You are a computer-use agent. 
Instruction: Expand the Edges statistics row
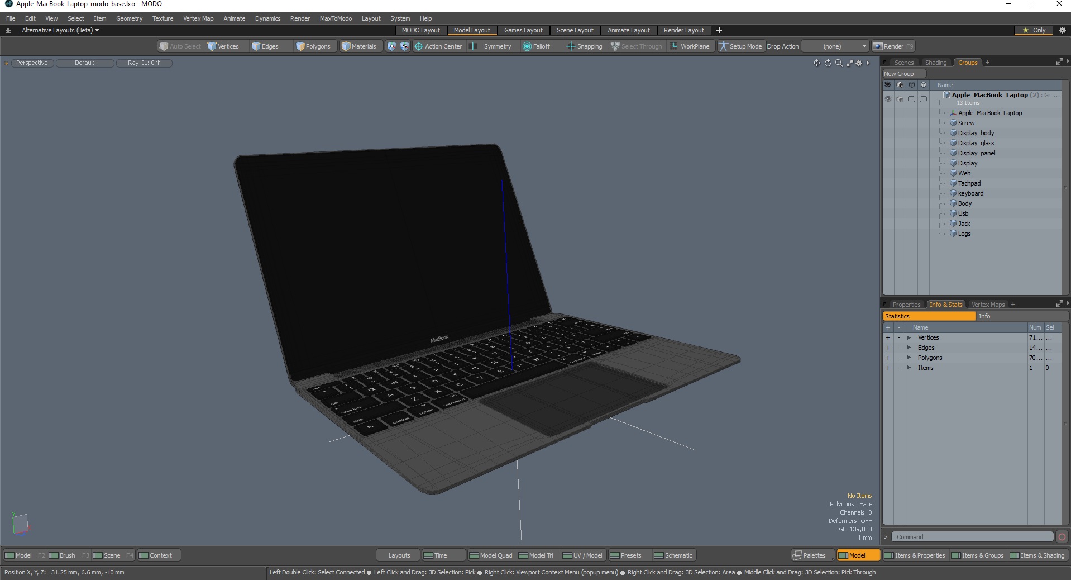pos(909,348)
